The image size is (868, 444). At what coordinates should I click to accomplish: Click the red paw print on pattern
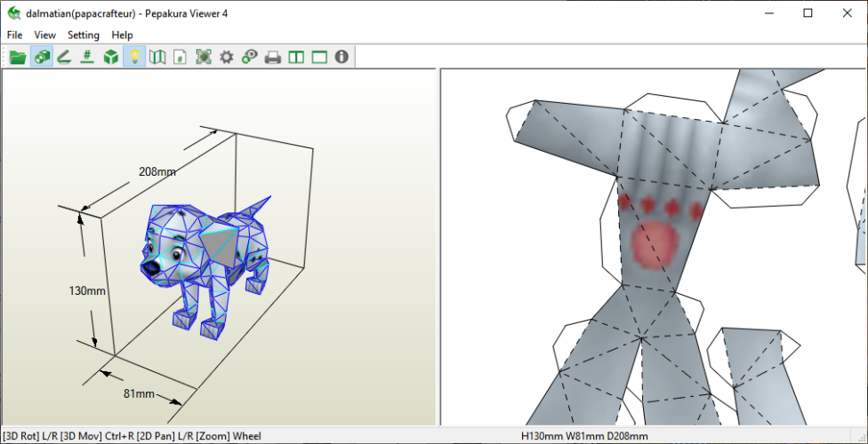tap(658, 242)
